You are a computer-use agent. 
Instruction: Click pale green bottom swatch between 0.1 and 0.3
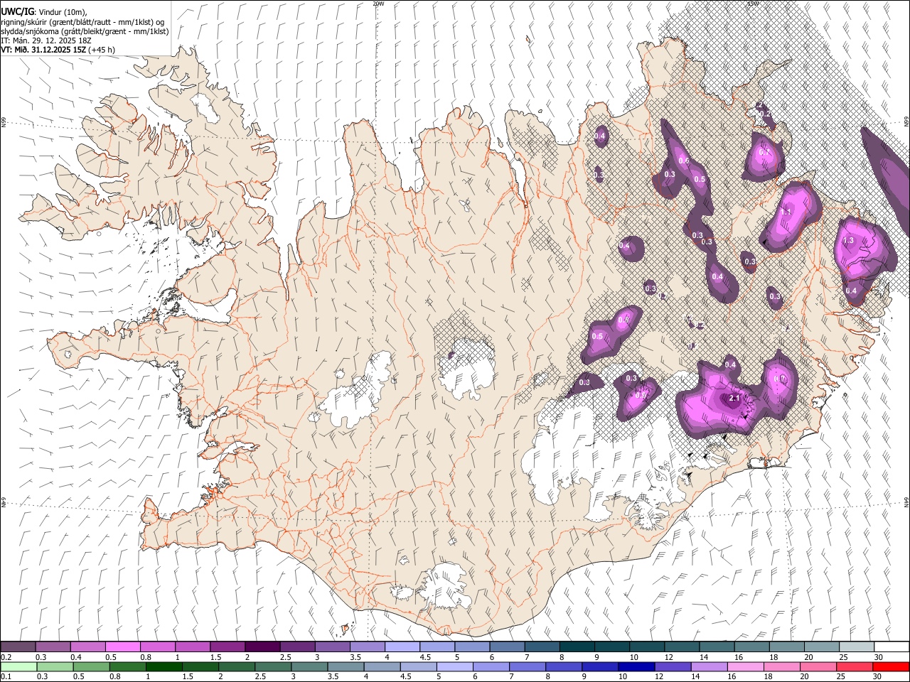18,666
